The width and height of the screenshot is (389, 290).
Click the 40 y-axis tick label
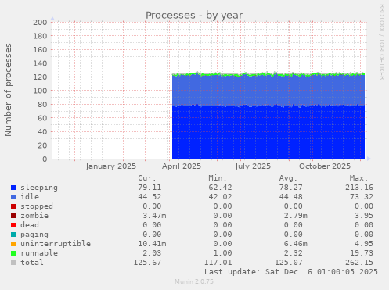pos(42,132)
